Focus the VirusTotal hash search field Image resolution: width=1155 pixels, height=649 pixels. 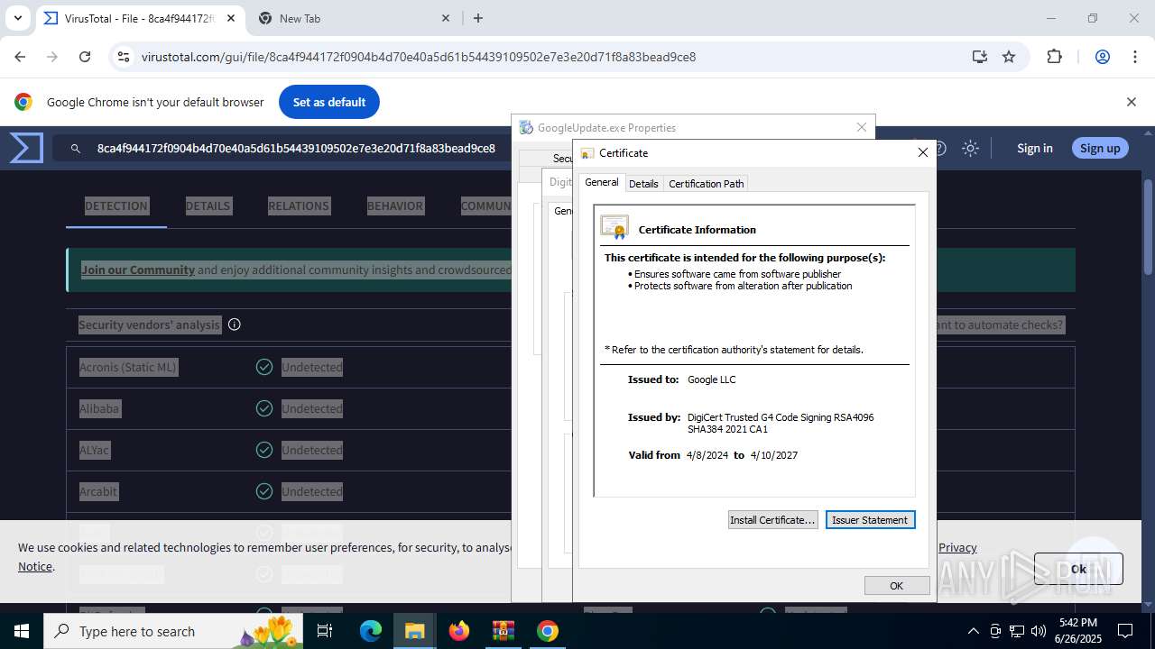pyautogui.click(x=296, y=148)
